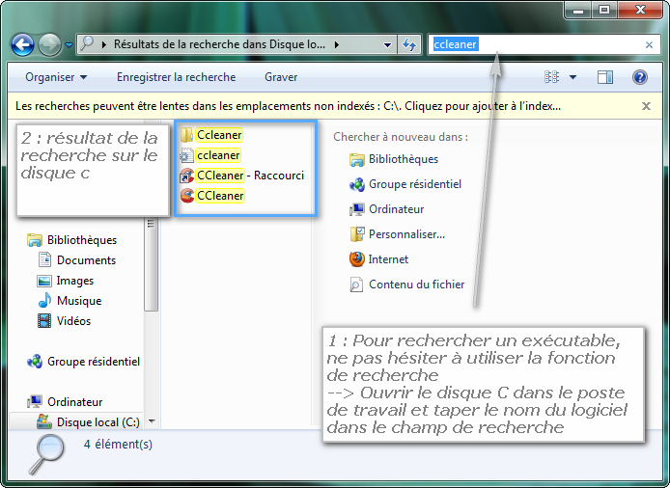Expand the address bar root chevron before Résultats
The height and width of the screenshot is (488, 670).
[x=104, y=44]
